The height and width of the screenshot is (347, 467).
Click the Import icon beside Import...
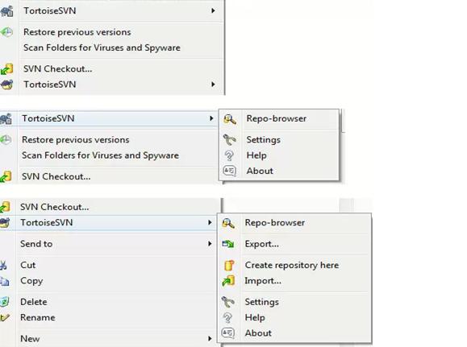point(228,281)
